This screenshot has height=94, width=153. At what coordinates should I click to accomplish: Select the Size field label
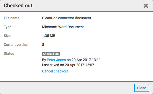7,36
